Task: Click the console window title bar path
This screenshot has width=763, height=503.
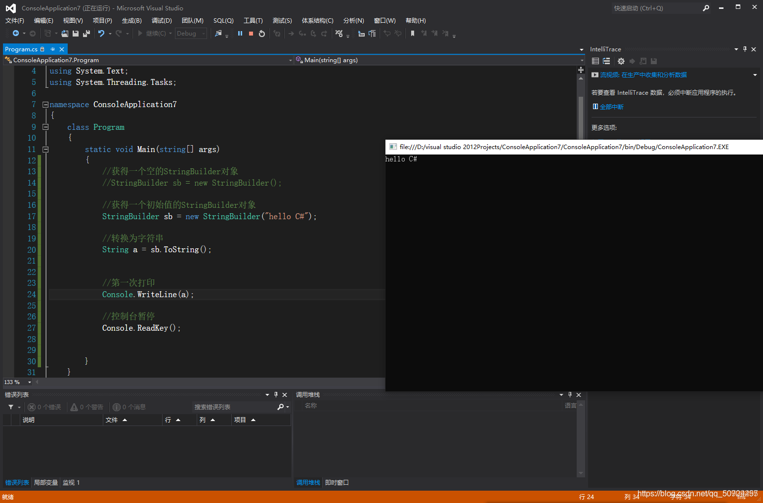Action: pos(564,147)
